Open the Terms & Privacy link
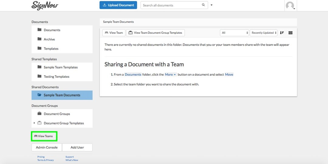The image size is (328, 164). 46,160
